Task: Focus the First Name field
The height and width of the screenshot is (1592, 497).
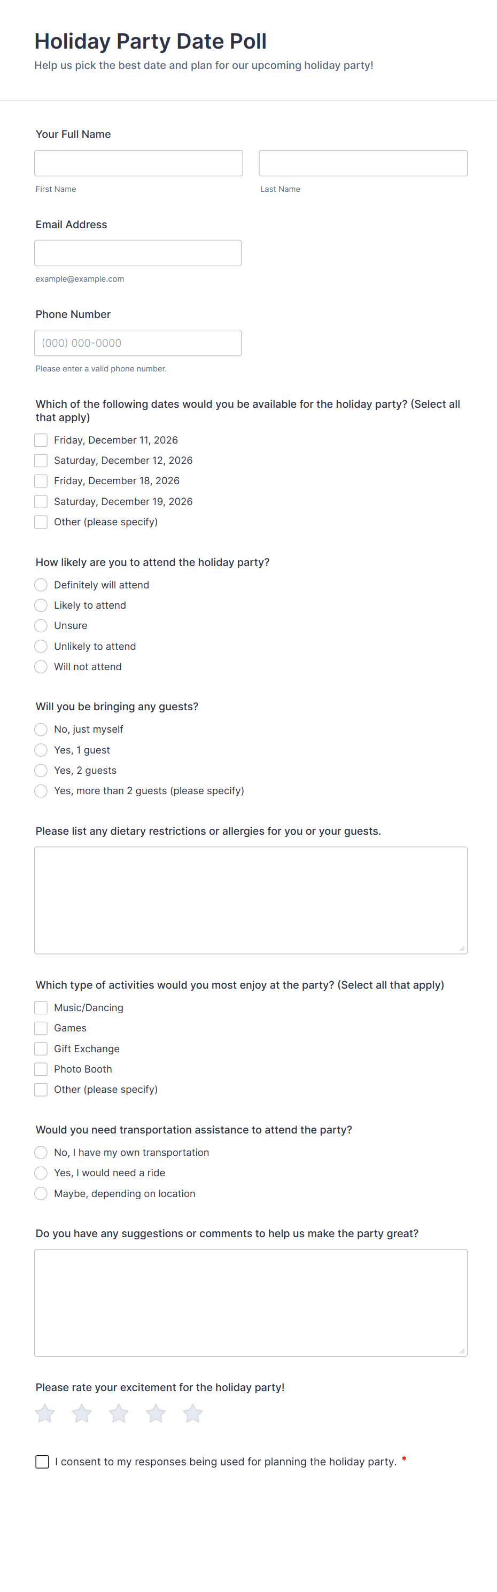Action: point(138,163)
